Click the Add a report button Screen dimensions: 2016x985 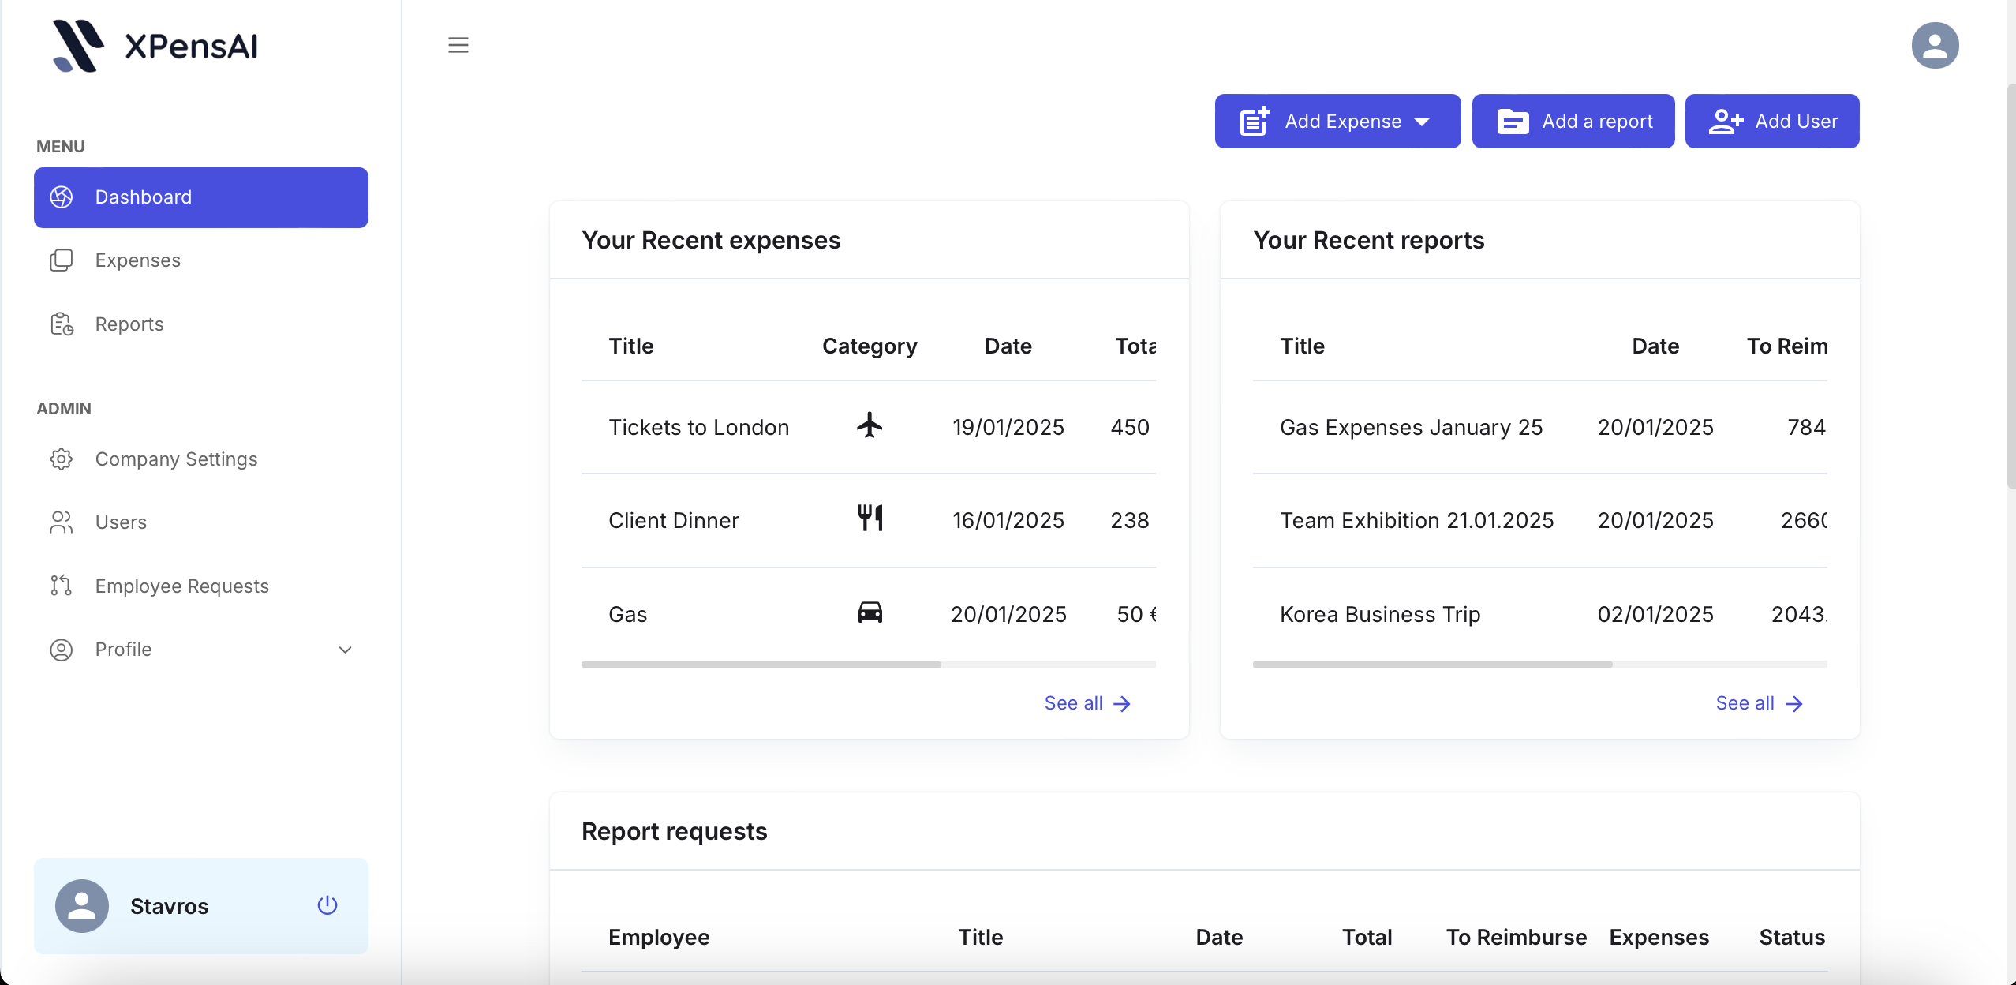click(1573, 122)
